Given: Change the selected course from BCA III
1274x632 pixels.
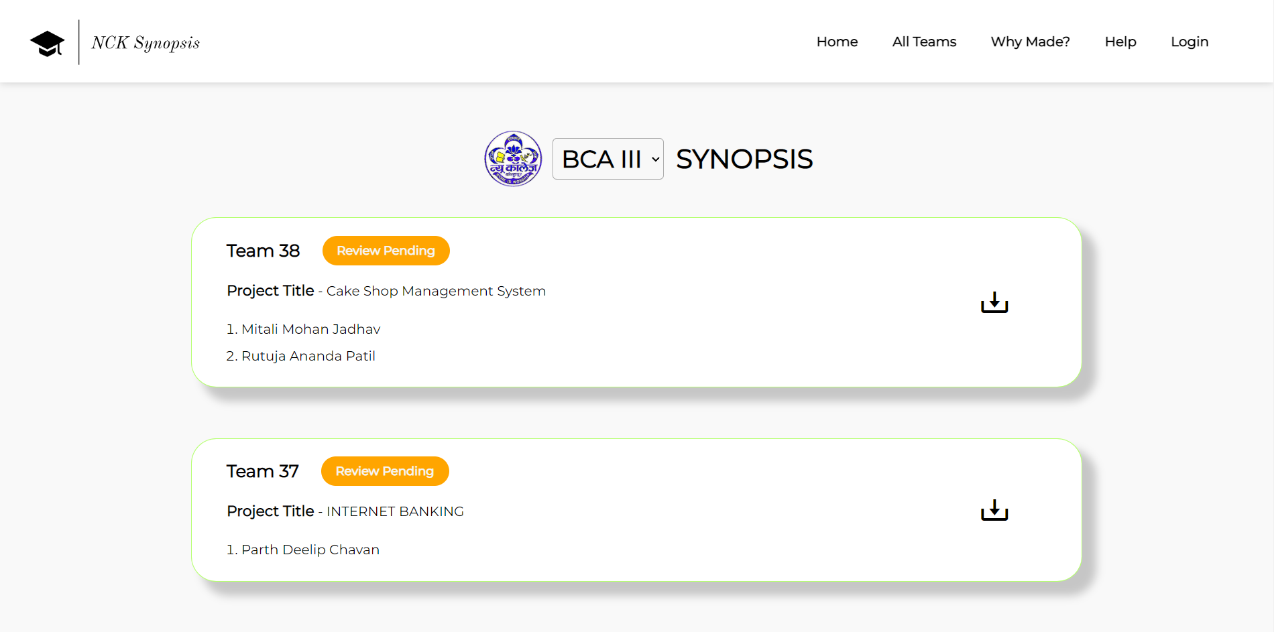Looking at the screenshot, I should click(607, 159).
